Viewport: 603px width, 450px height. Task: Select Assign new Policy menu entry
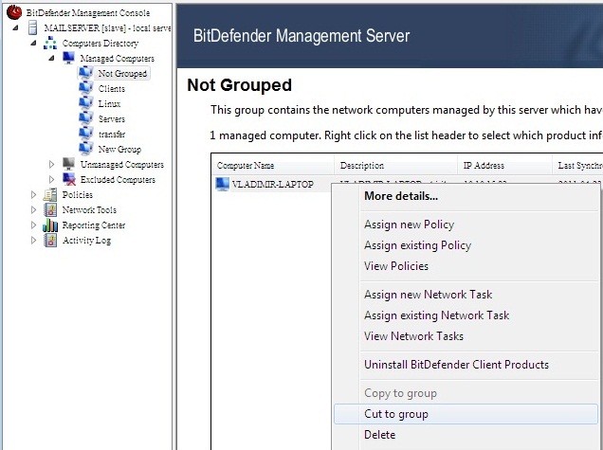[x=466, y=225]
